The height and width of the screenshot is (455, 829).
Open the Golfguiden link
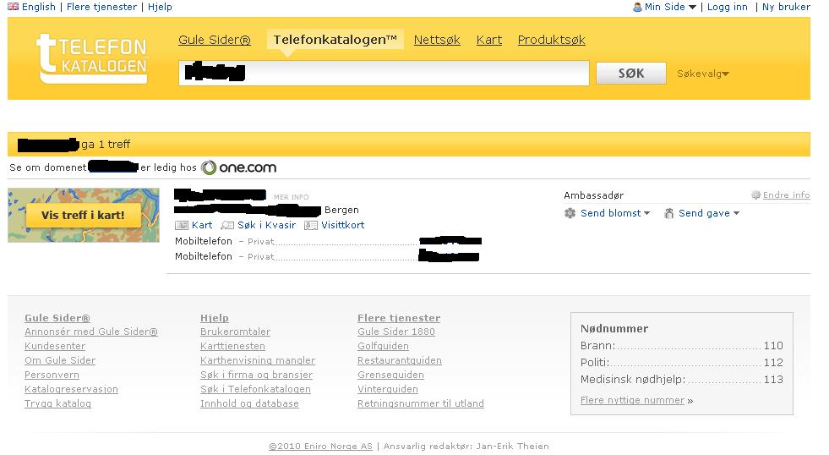383,346
